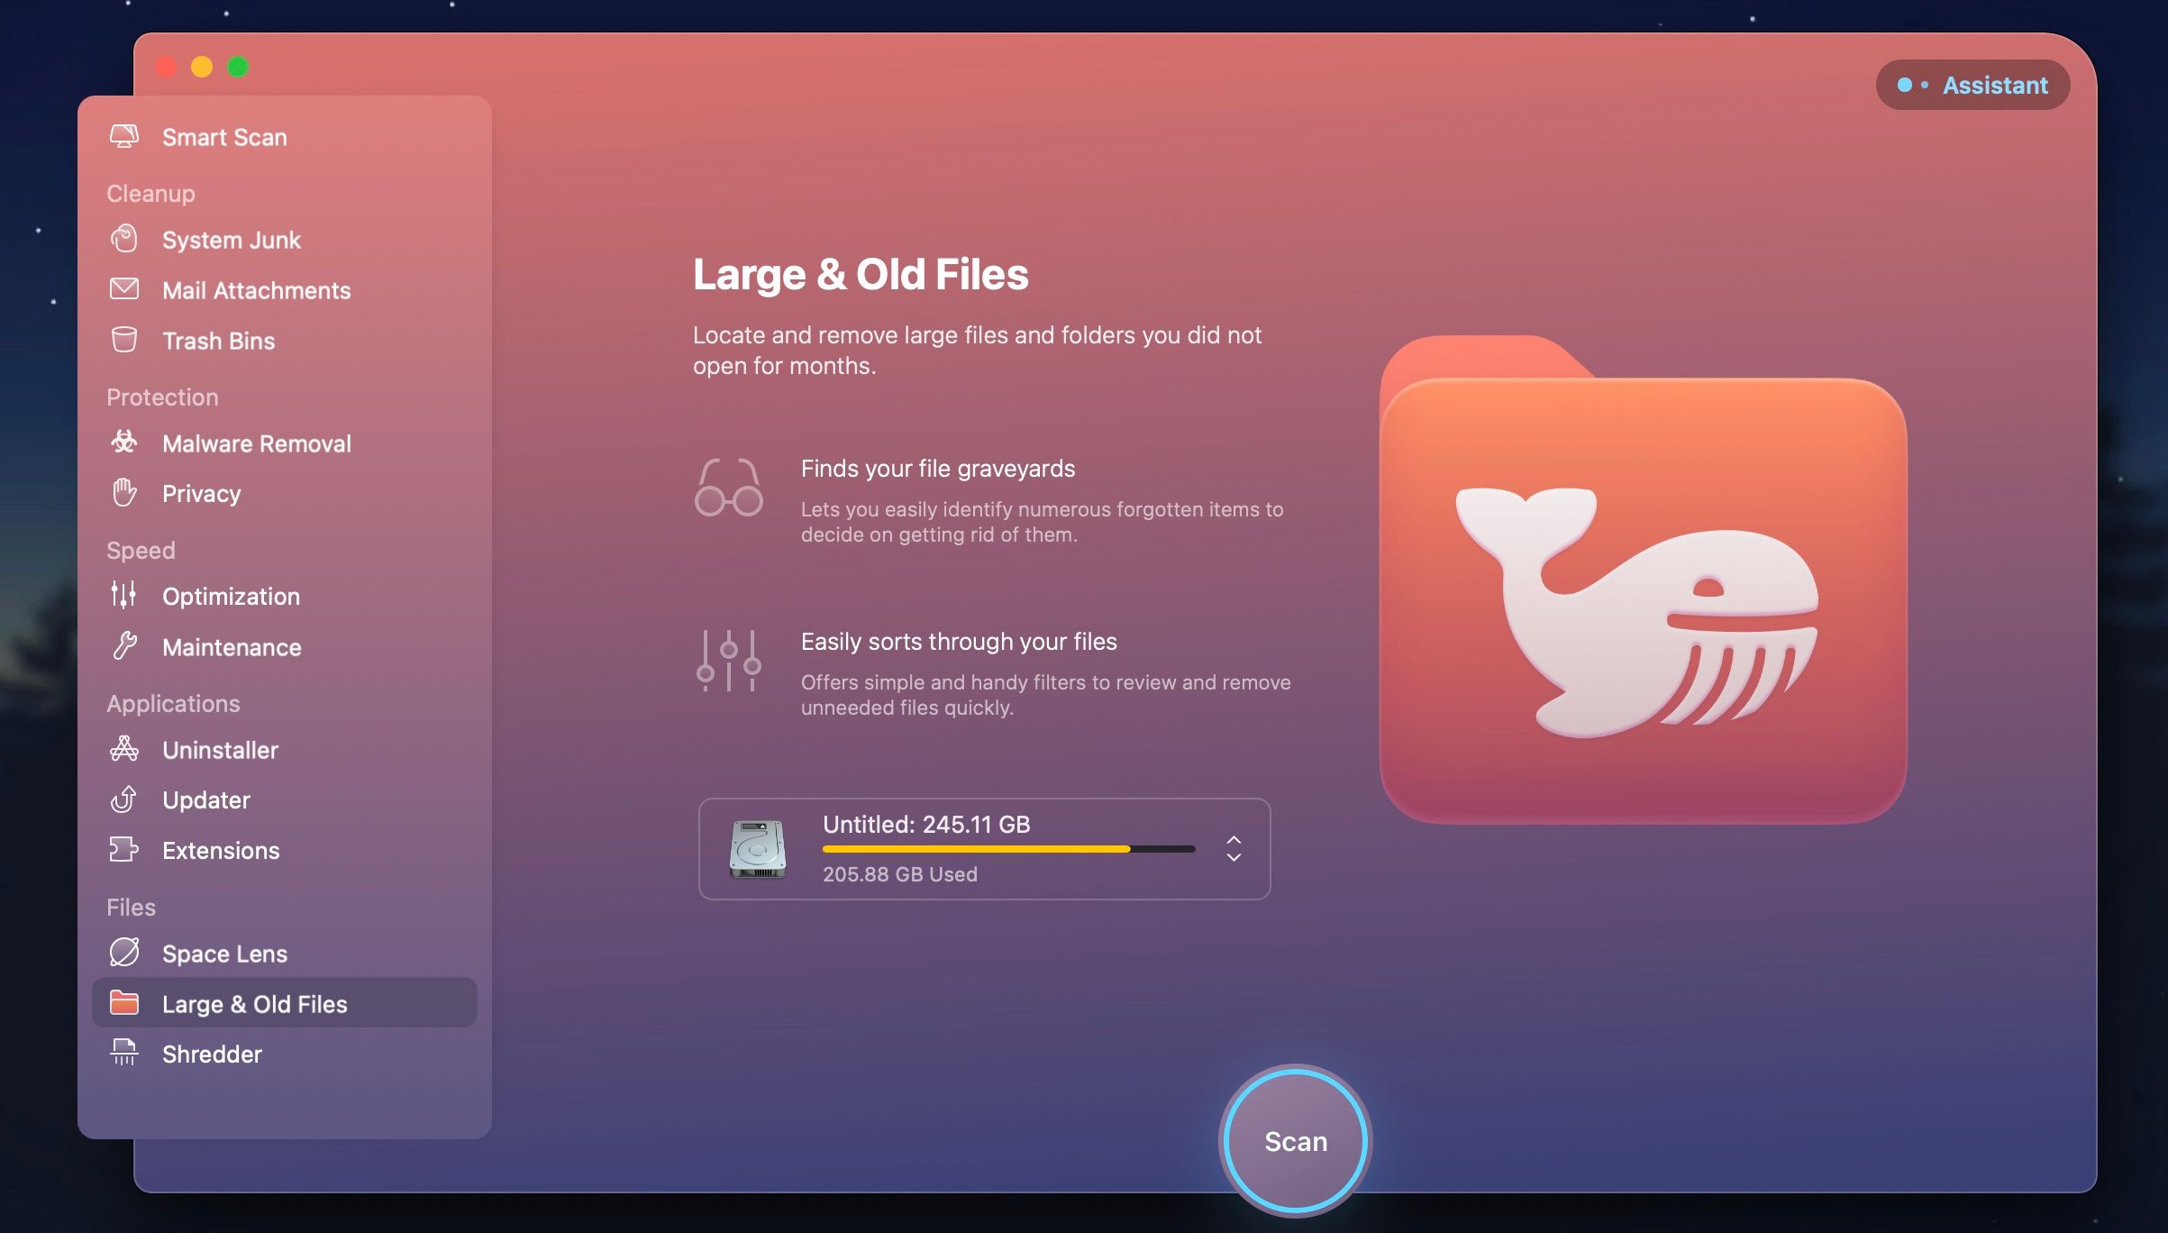2168x1233 pixels.
Task: Open the drive selection dropdown
Action: (1234, 848)
